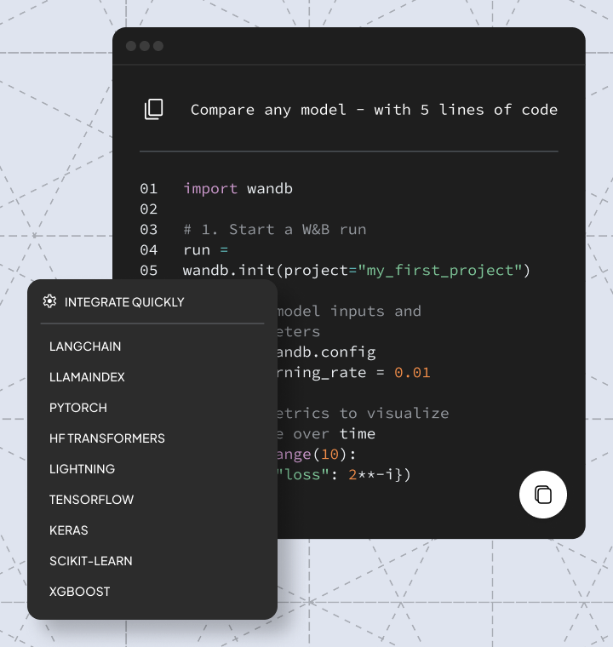Select LLAMAINDEX integration
This screenshot has width=613, height=647.
[x=87, y=377]
